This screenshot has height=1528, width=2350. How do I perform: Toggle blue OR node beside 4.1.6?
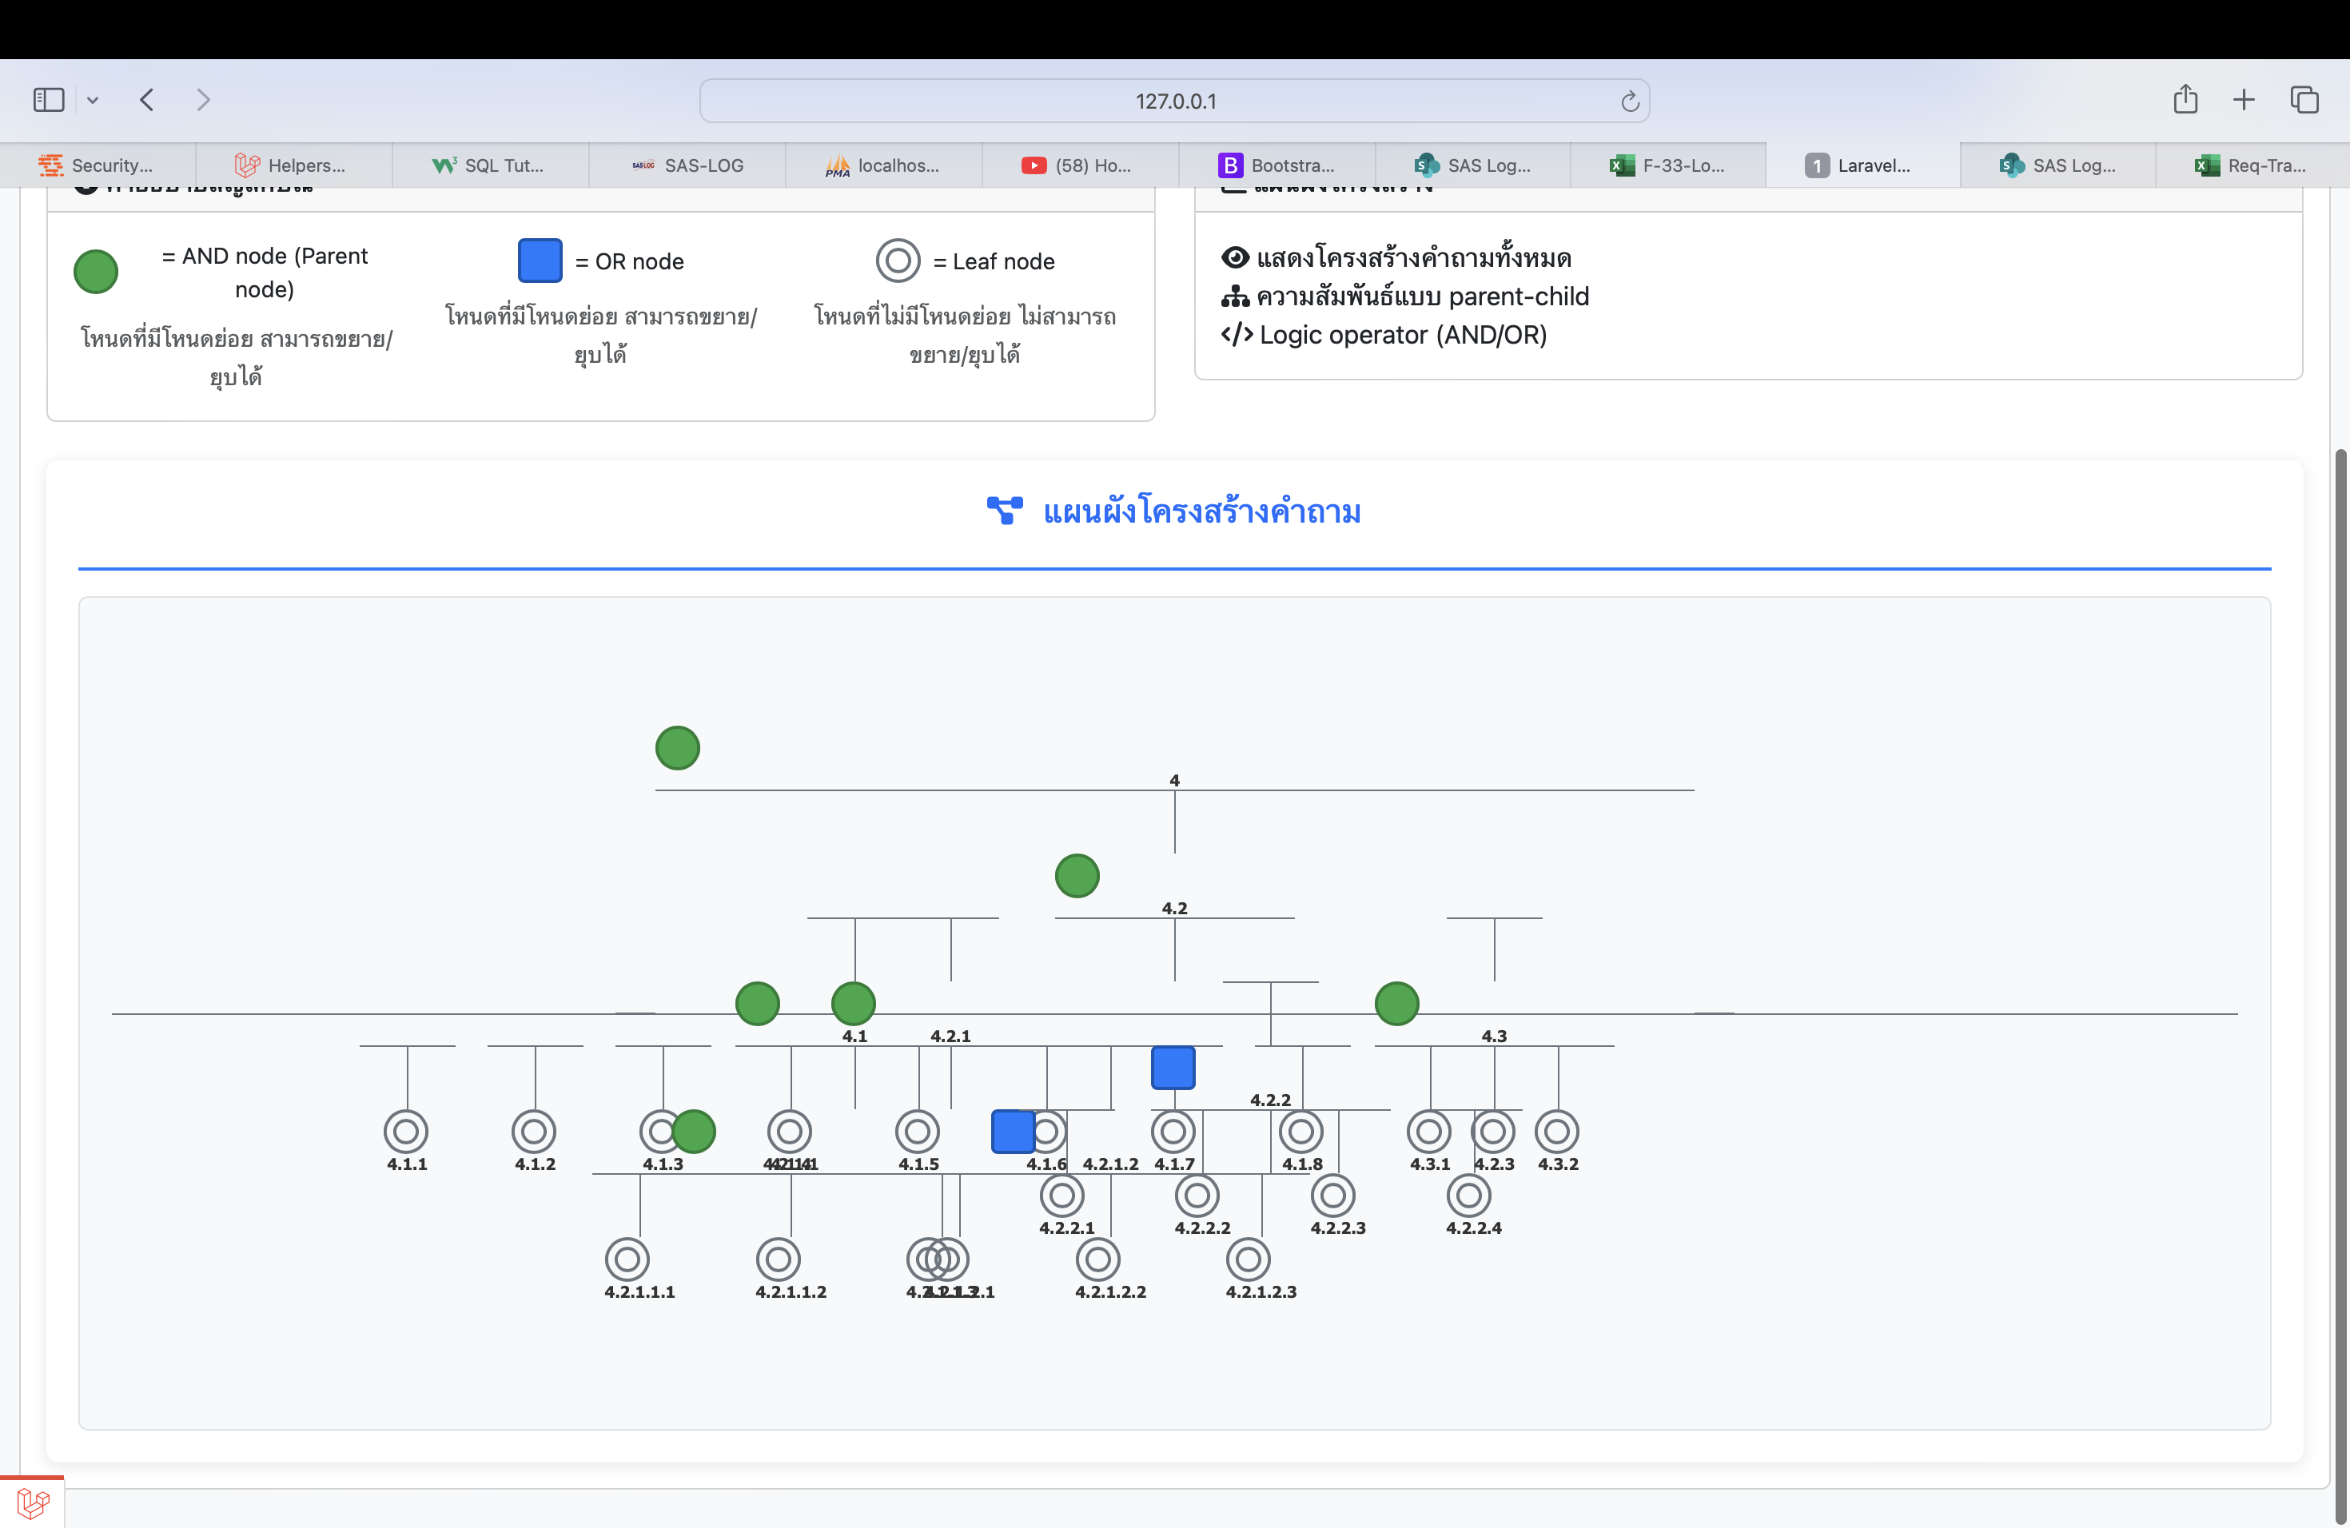point(1012,1131)
